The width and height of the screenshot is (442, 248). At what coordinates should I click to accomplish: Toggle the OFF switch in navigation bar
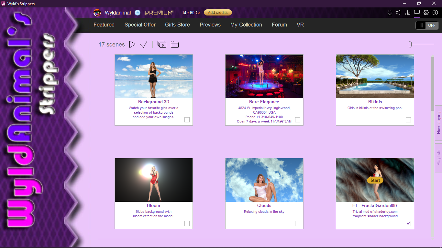pos(427,26)
